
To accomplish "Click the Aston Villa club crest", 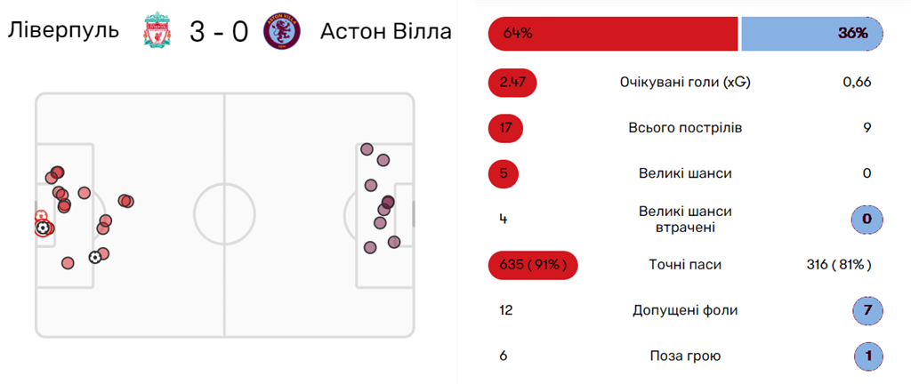I will pyautogui.click(x=282, y=32).
